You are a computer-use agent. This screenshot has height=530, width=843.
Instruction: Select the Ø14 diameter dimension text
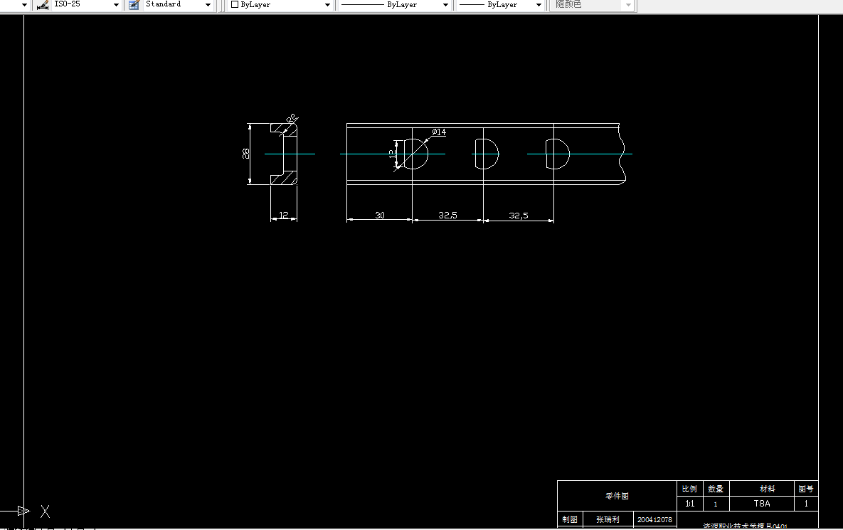439,132
